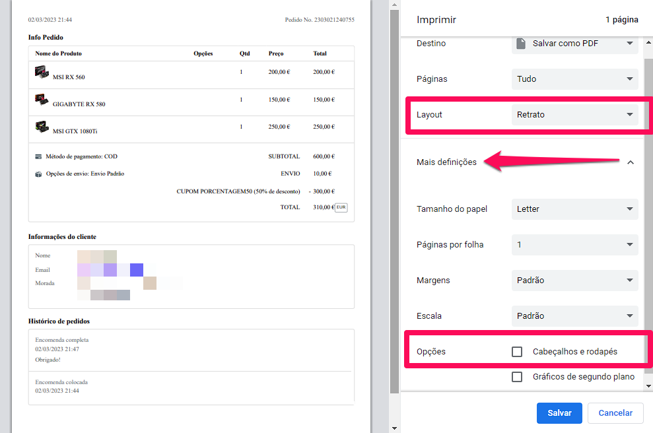
Task: Click the TOTAL value 310,00 €
Action: coord(324,207)
